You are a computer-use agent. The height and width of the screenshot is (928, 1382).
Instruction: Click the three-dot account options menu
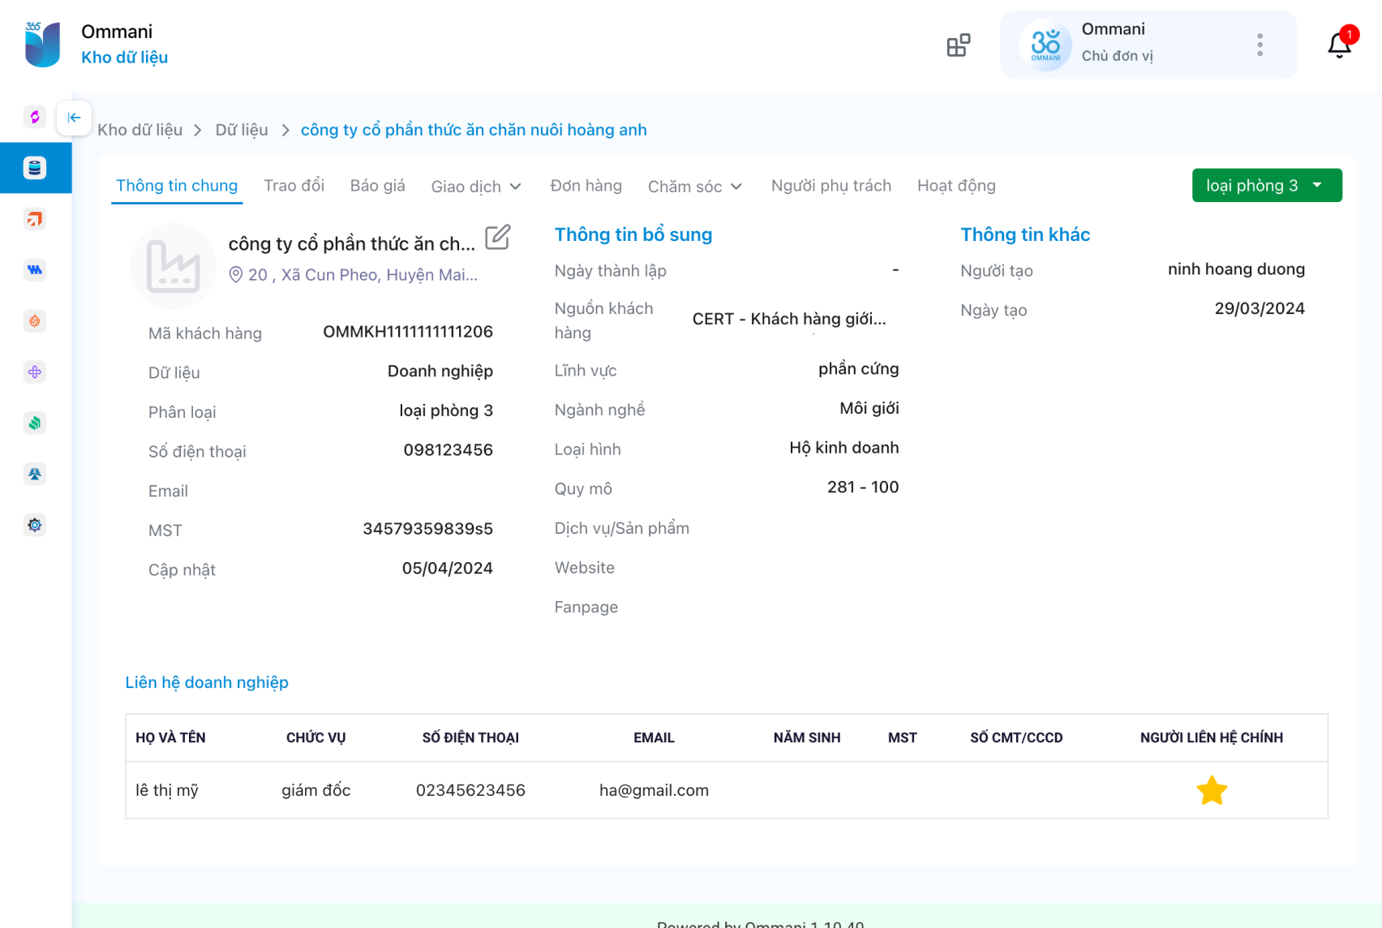point(1260,45)
